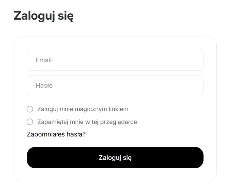The height and width of the screenshot is (193, 232).
Task: Follow the forgotten password link
Action: click(x=56, y=134)
